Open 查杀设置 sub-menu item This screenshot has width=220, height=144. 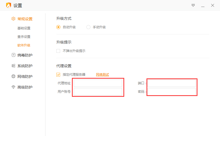pos(24,37)
